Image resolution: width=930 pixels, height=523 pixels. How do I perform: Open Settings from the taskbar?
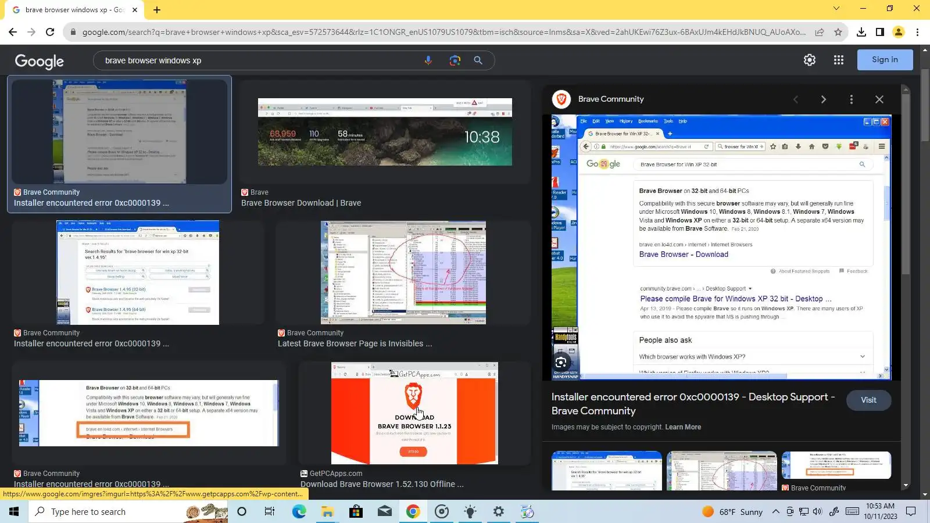click(498, 511)
